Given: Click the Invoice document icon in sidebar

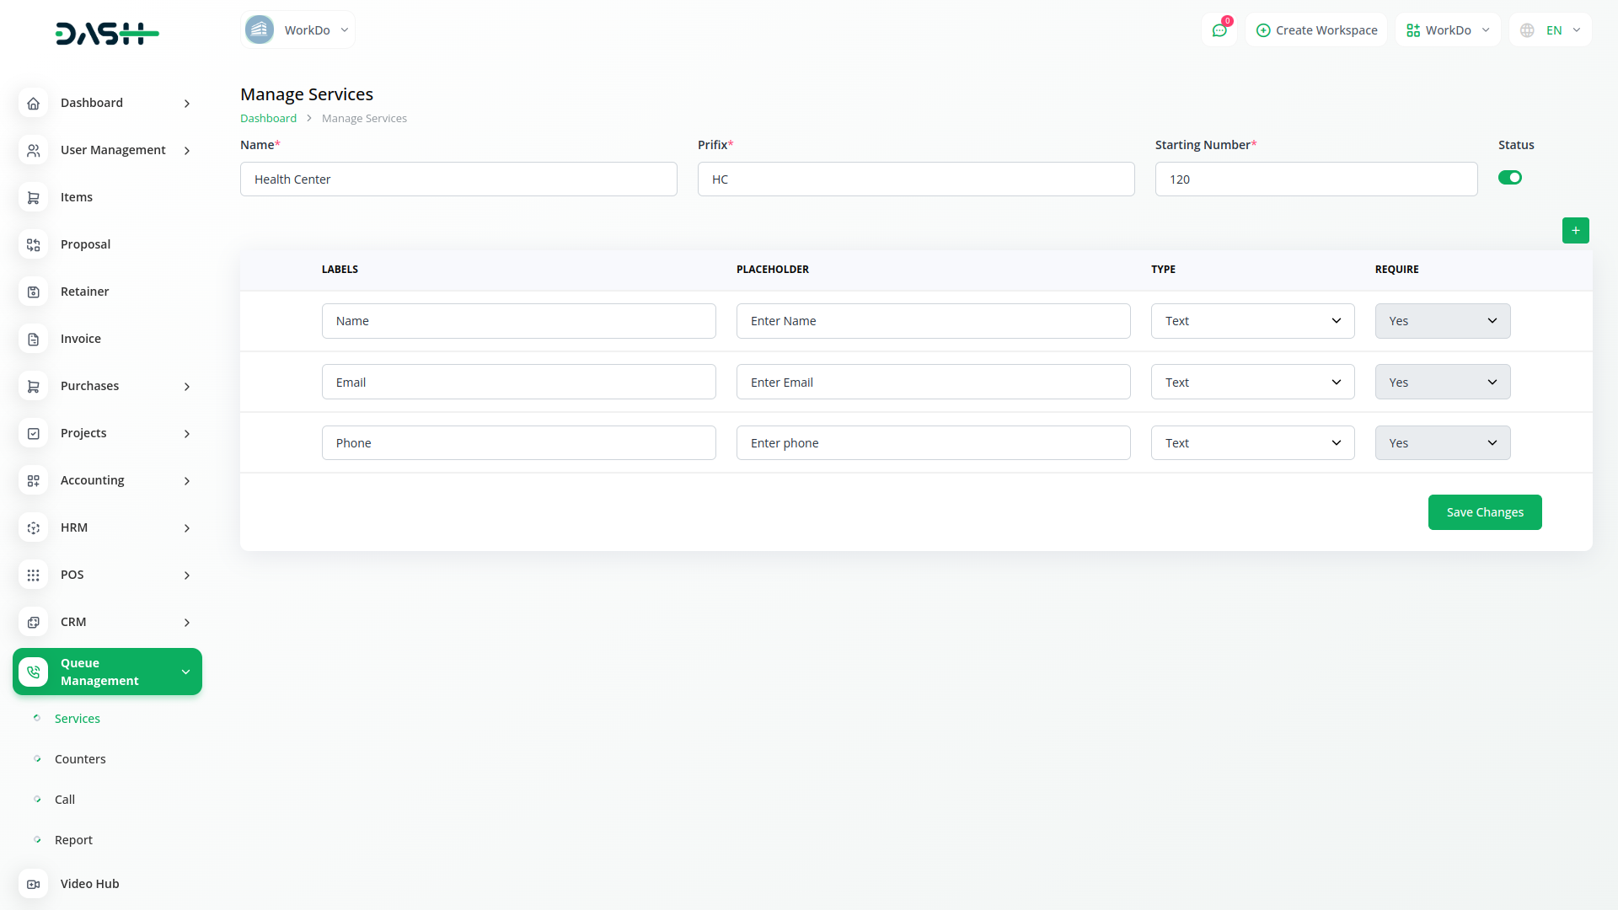Looking at the screenshot, I should click(33, 339).
